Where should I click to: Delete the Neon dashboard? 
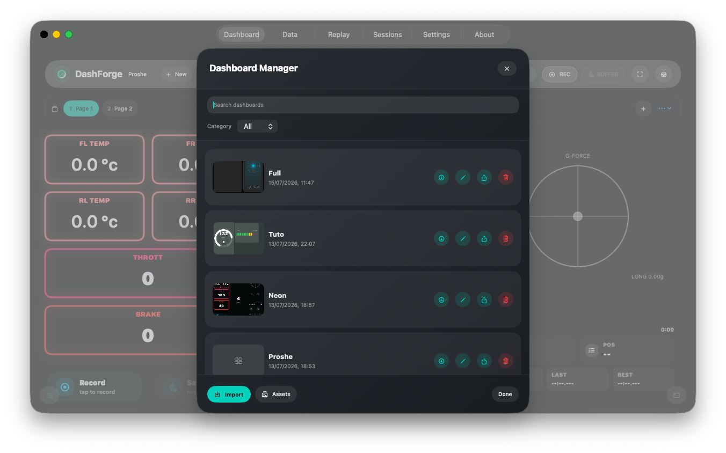click(x=506, y=299)
